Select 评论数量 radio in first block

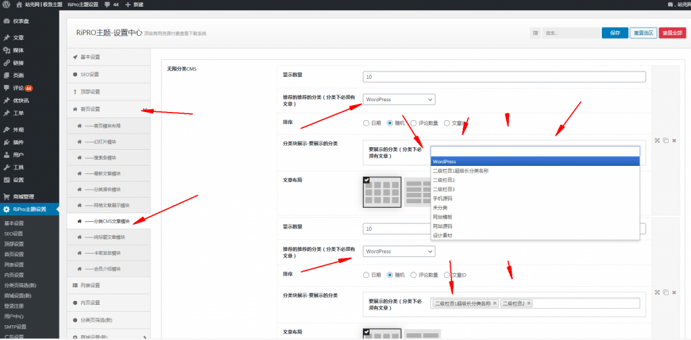pos(414,123)
